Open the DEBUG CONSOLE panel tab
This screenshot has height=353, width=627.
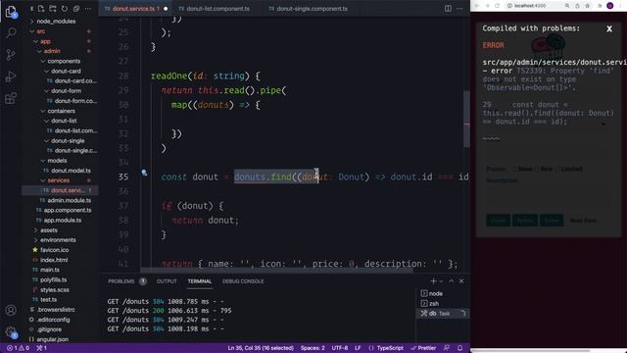tap(243, 281)
